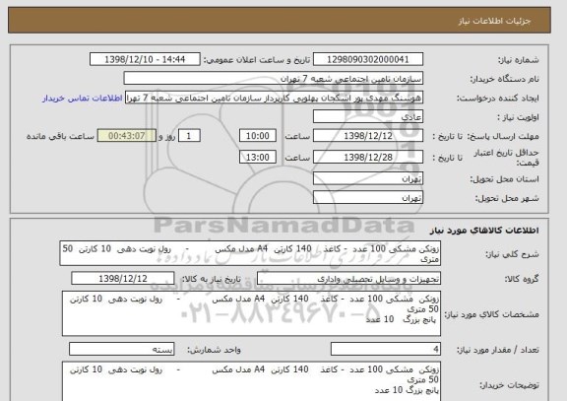
Task: Click the شماره نیاز field 1298090302000041
Action: [x=368, y=59]
